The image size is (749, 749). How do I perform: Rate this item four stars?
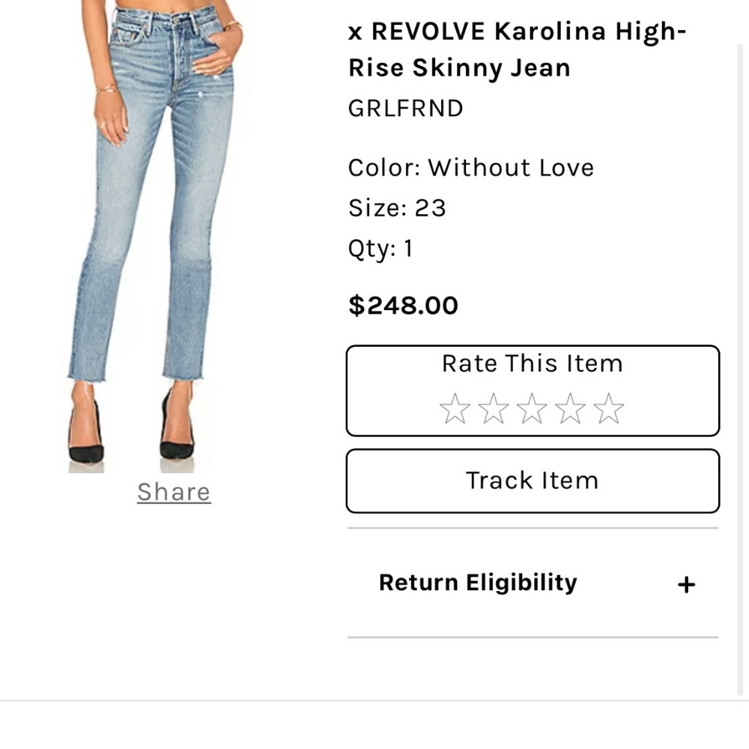tap(570, 409)
